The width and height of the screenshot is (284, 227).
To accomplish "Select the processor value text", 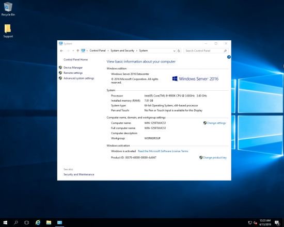I will tap(176, 95).
